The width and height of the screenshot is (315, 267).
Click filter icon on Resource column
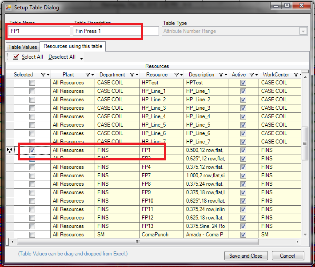177,75
